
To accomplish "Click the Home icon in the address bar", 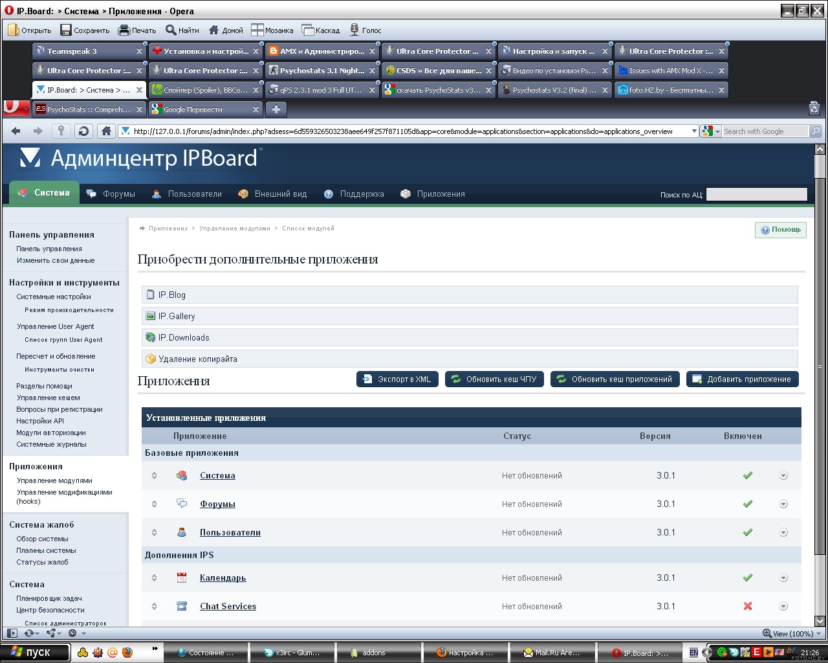I will [x=106, y=131].
